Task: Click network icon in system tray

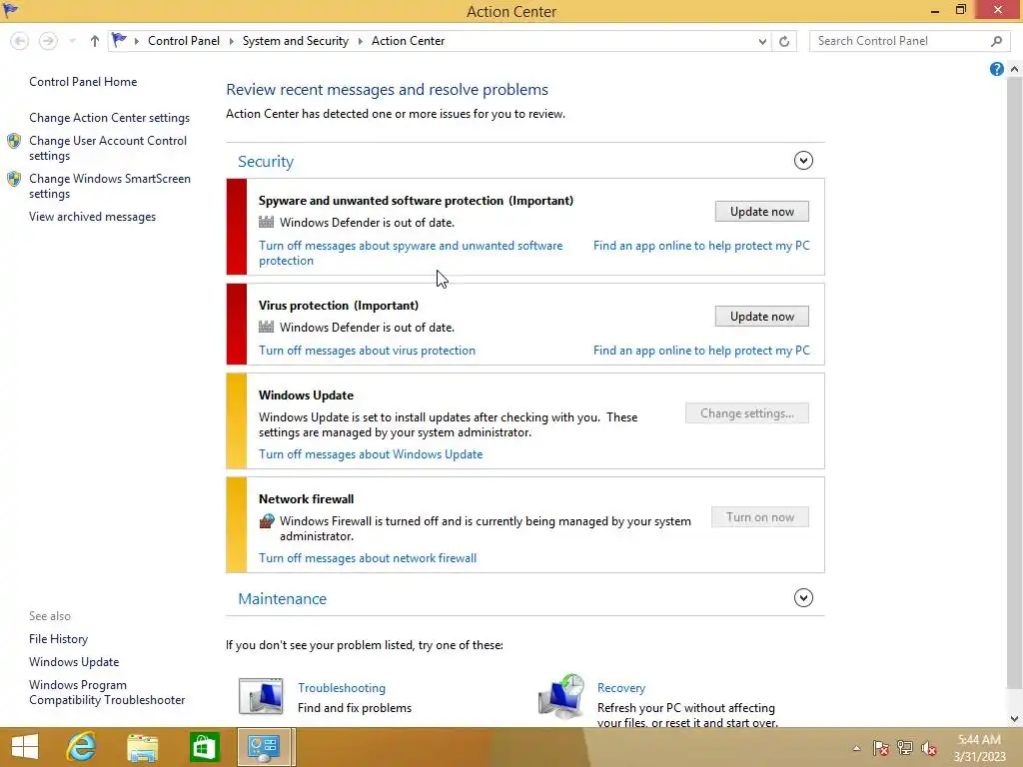Action: tap(905, 748)
